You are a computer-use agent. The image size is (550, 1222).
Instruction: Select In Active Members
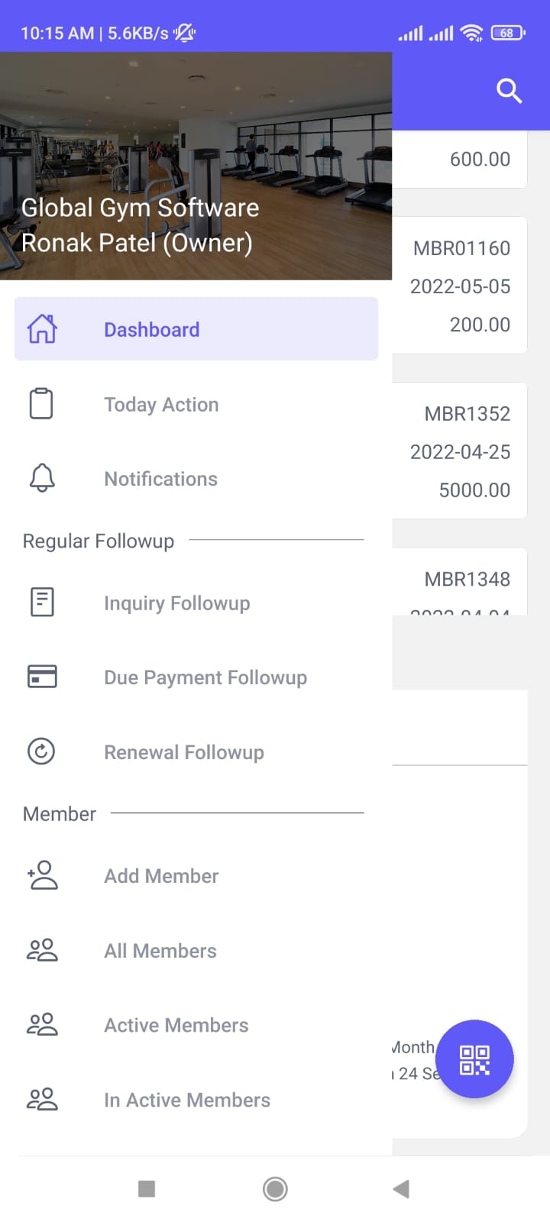coord(196,1100)
